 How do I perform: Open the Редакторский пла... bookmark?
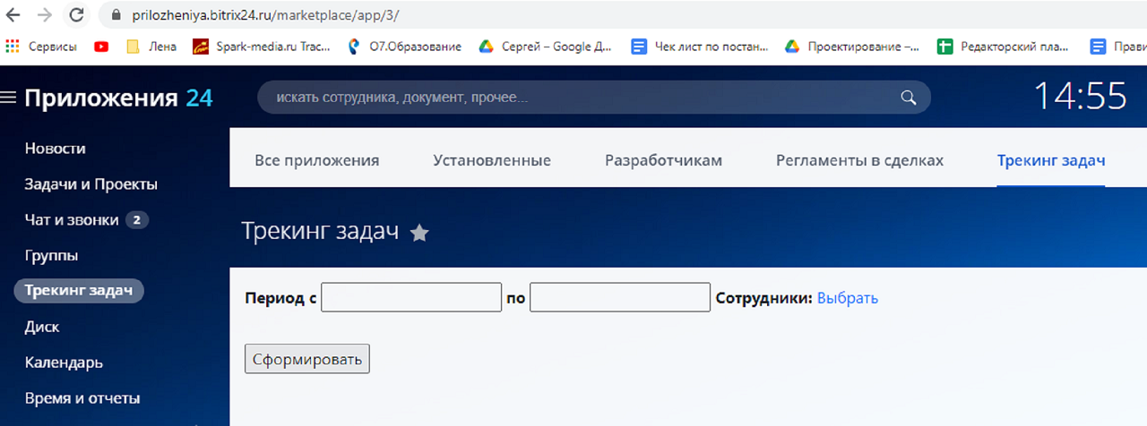1005,47
